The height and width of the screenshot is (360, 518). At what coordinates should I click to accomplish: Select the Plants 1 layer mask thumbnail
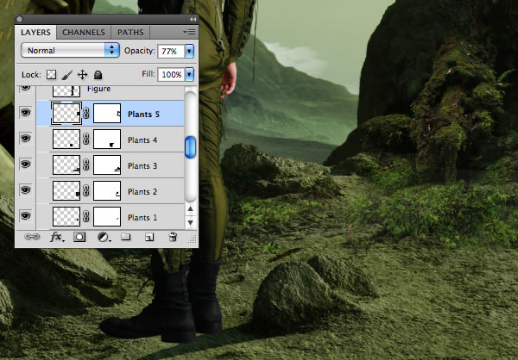coord(107,216)
